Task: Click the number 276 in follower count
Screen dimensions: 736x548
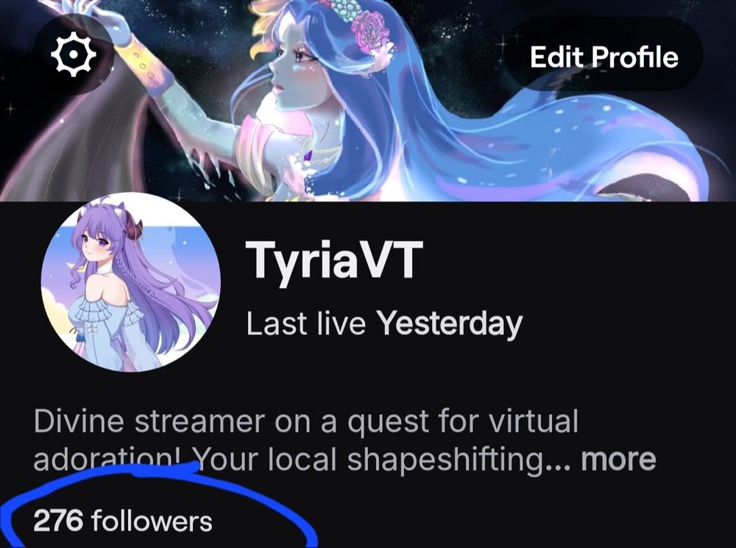Action: (x=58, y=521)
